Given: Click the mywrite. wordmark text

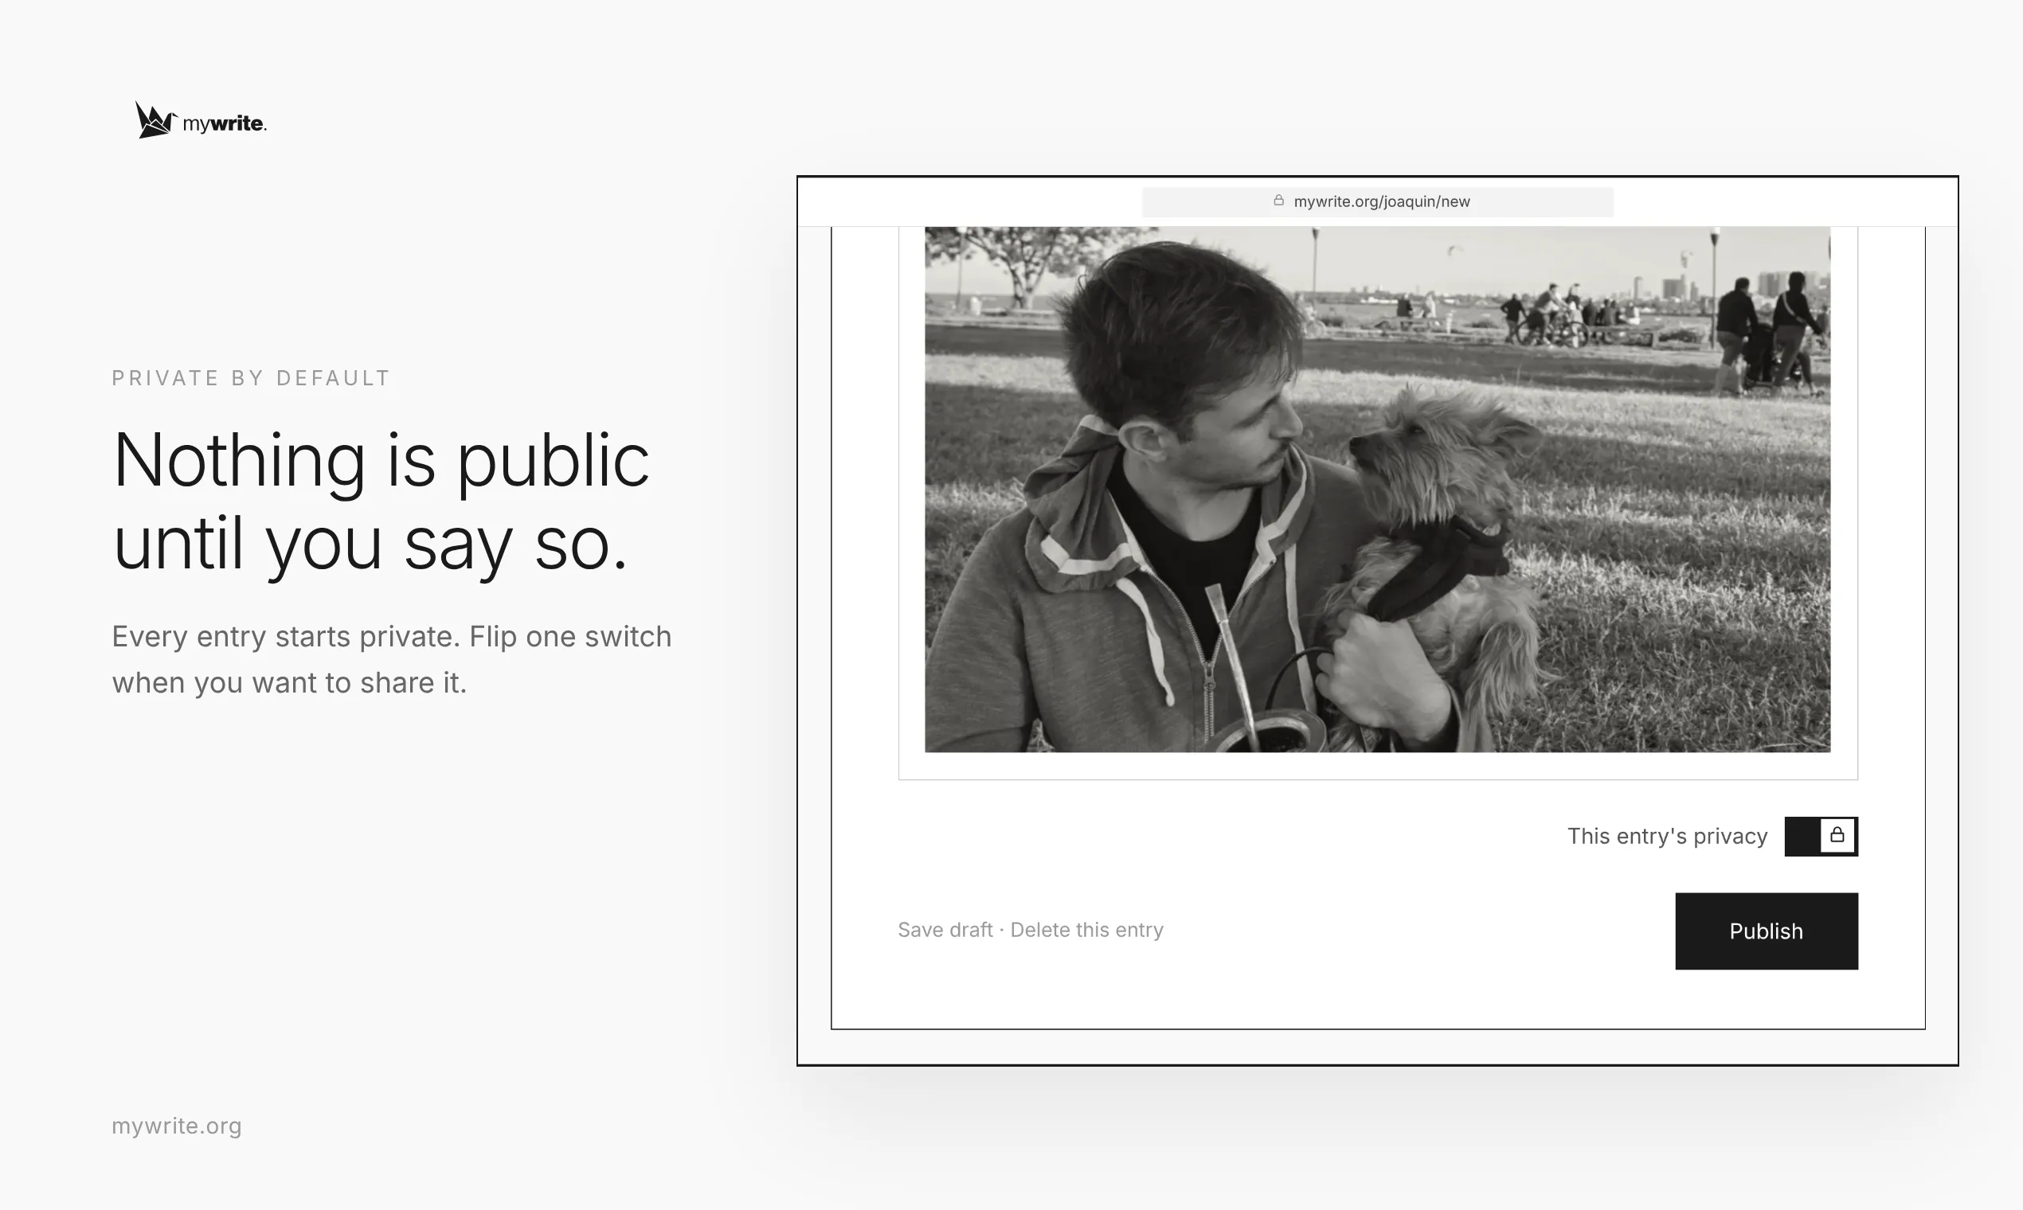Looking at the screenshot, I should (225, 123).
